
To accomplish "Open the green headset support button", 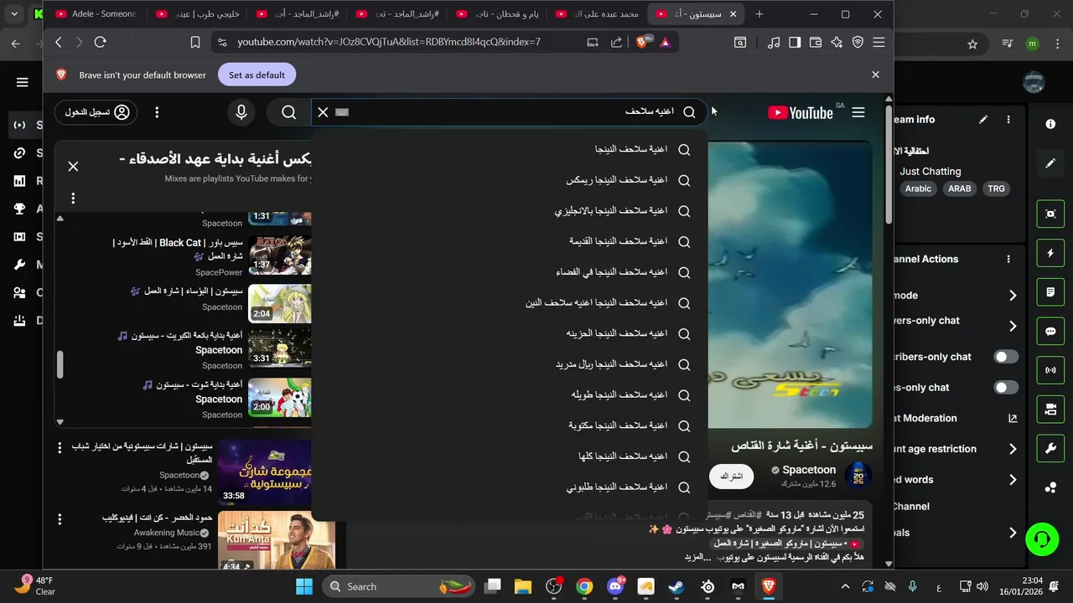I will point(1042,539).
